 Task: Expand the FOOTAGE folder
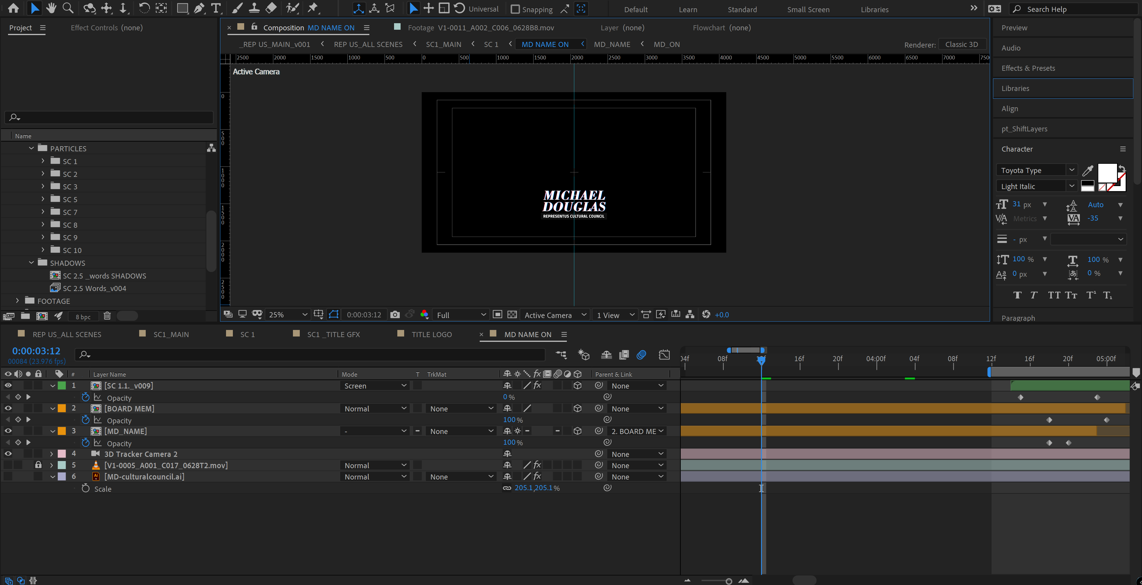click(x=17, y=301)
